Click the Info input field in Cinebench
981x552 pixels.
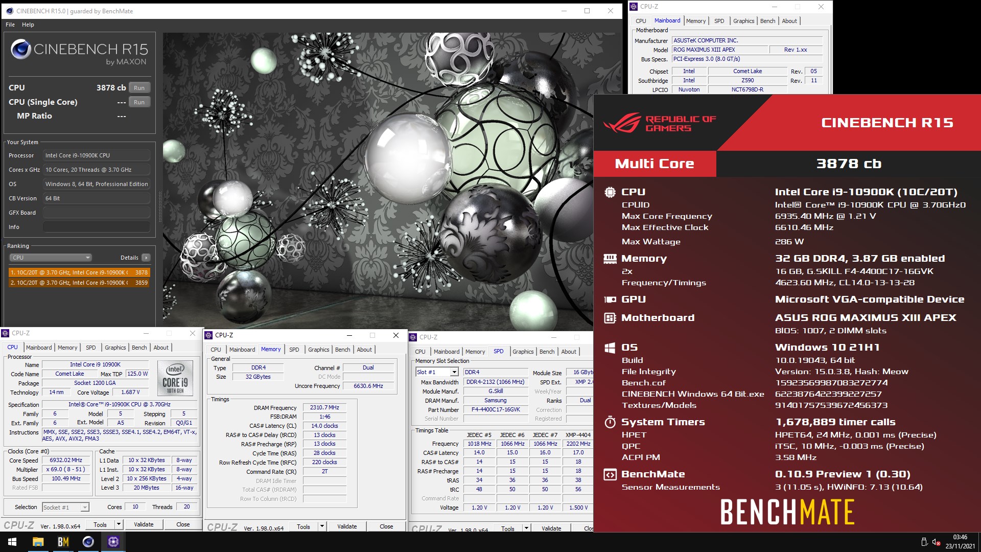click(x=97, y=227)
